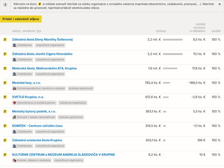Click ranking icon beside Mestský bytový podnik

(x=5, y=112)
